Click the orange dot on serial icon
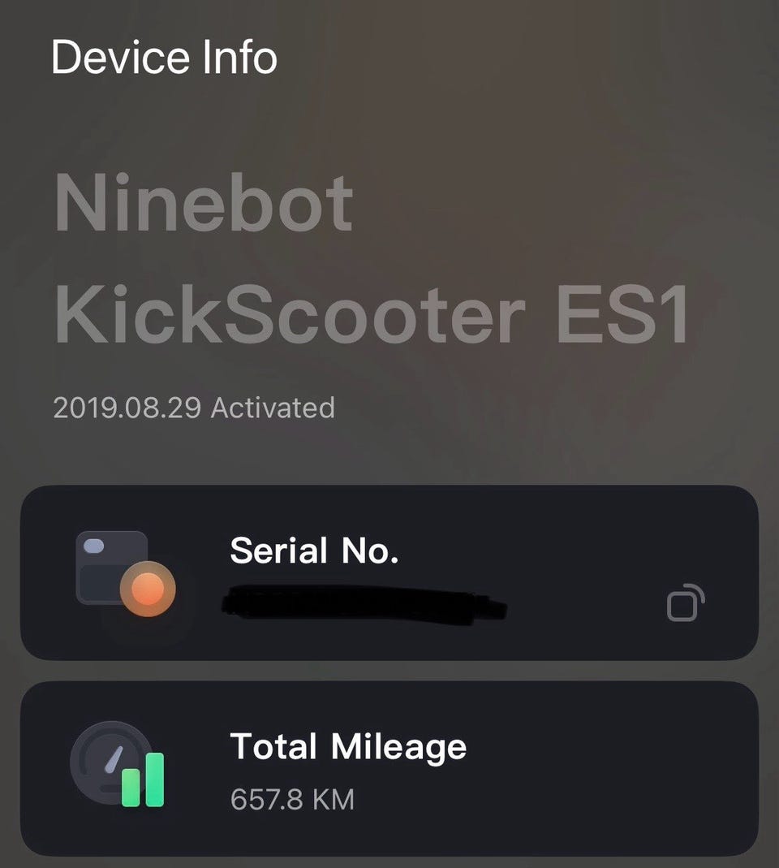This screenshot has height=868, width=779. [148, 588]
